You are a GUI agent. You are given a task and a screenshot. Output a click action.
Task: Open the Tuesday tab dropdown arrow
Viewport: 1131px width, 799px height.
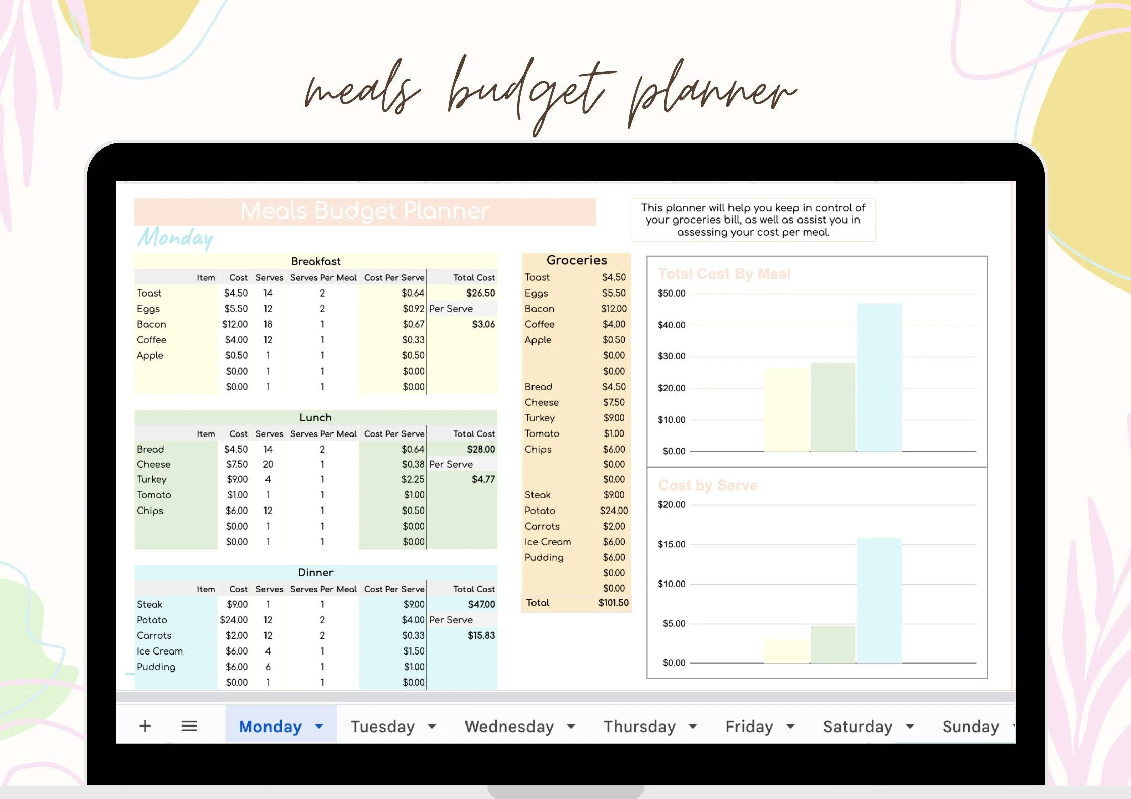click(432, 727)
